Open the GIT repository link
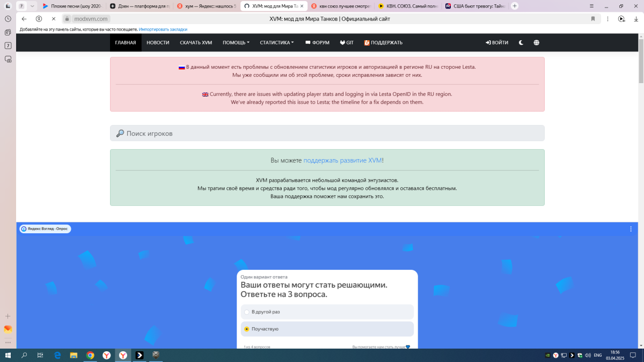The width and height of the screenshot is (644, 362). tap(346, 42)
